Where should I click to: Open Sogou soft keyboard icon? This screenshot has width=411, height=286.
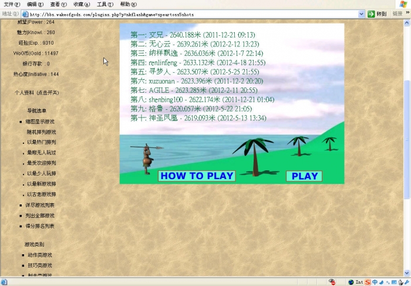(x=394, y=282)
